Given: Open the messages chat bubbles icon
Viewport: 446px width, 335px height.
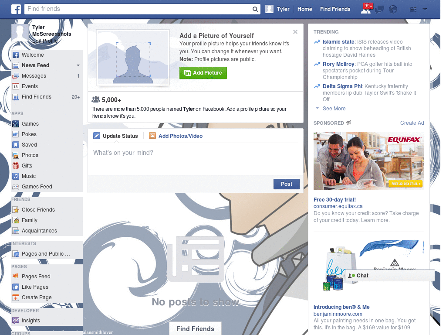Looking at the screenshot, I should [x=379, y=10].
